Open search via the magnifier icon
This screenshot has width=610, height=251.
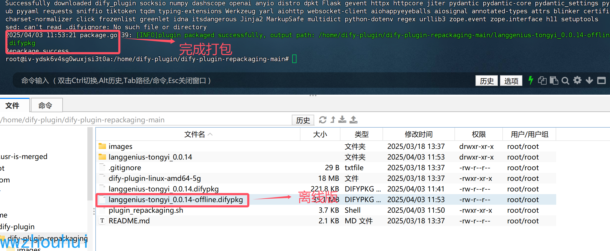click(566, 80)
